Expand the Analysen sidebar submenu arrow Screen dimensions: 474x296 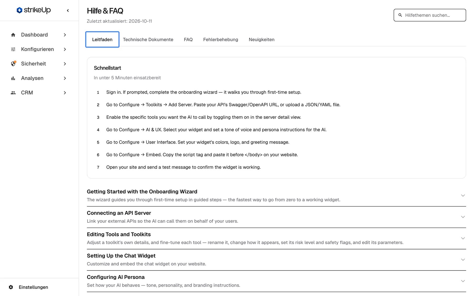pos(65,78)
